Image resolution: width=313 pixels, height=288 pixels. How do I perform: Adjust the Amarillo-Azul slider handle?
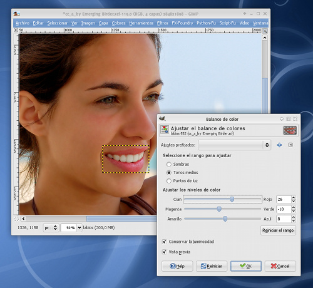(x=225, y=219)
